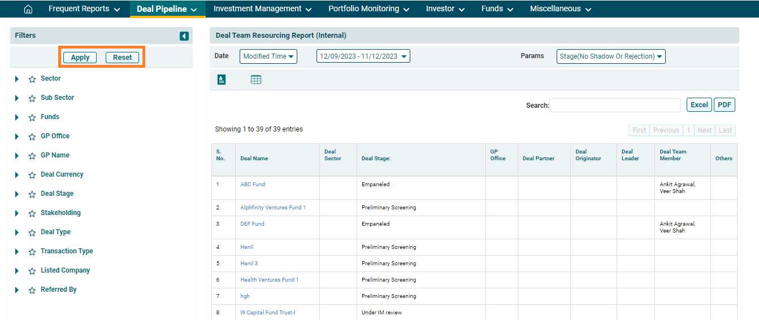Open the Modified Time date dropdown

268,56
